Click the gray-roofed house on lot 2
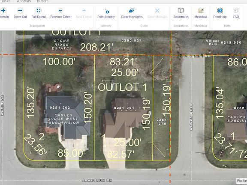 point(67,117)
